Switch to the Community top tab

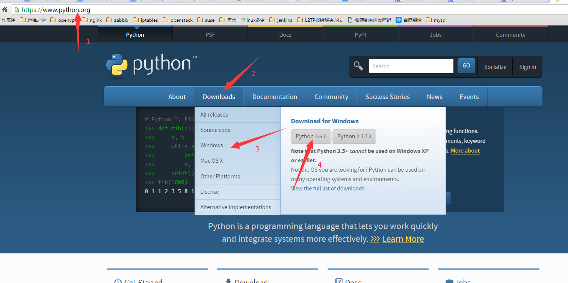pos(511,34)
